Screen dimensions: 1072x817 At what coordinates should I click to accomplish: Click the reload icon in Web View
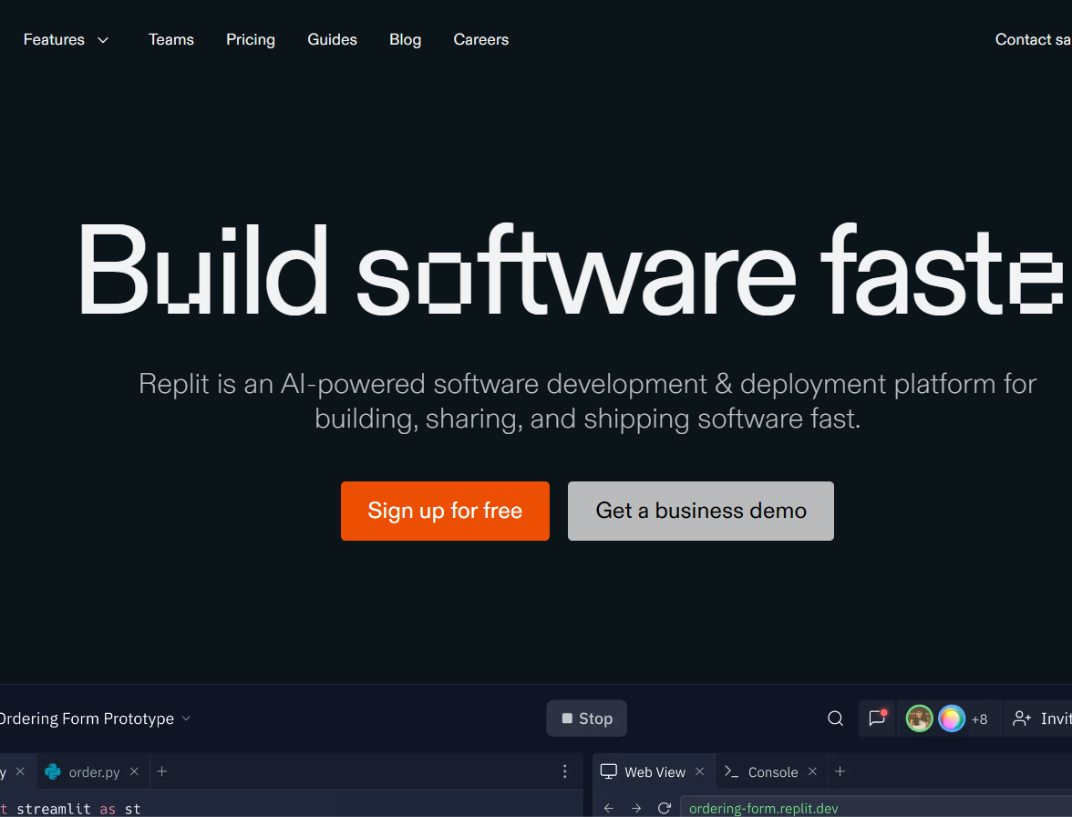pyautogui.click(x=665, y=808)
